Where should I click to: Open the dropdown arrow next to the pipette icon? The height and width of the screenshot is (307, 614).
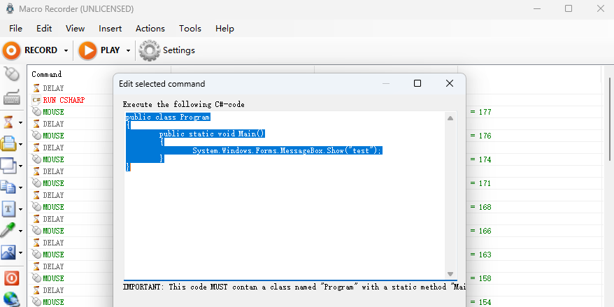(20, 231)
